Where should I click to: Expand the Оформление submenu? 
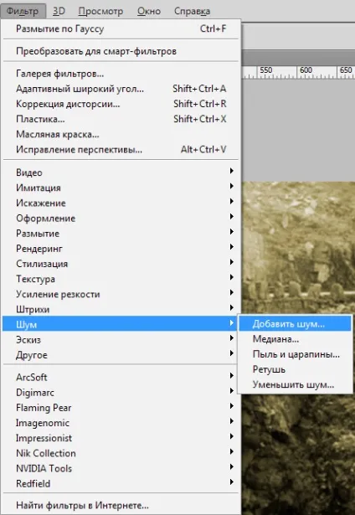point(121,218)
